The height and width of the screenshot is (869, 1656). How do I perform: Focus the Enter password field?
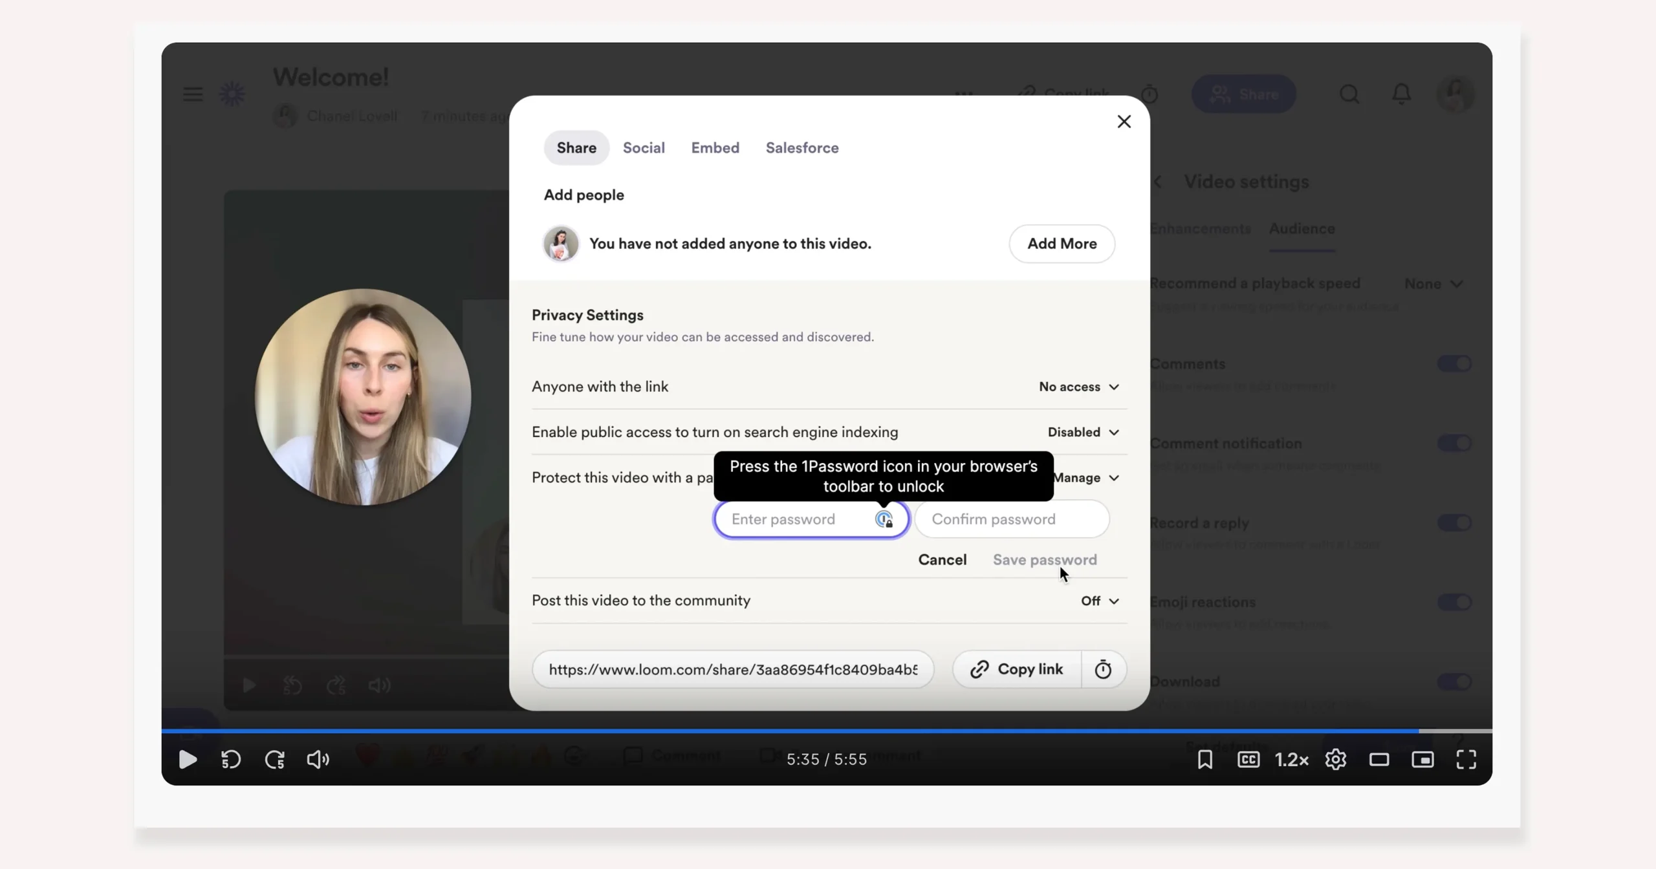point(811,519)
